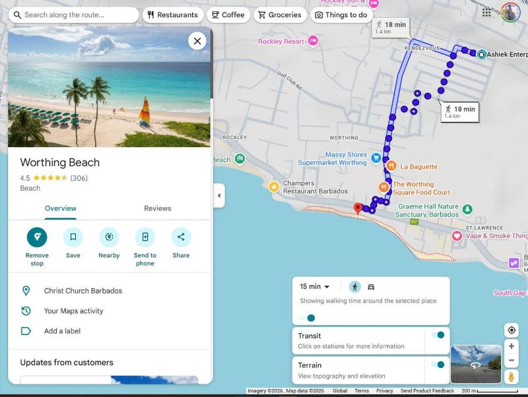Select driving mode car icon

tap(371, 287)
